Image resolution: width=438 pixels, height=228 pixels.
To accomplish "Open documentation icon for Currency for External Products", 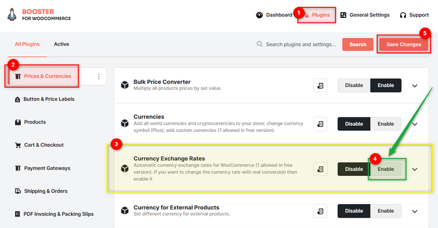I will [320, 211].
